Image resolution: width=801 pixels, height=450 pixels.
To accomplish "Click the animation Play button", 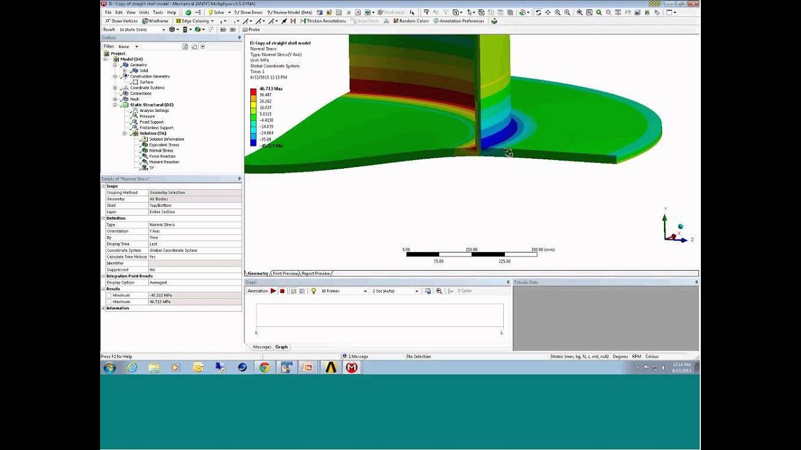I will (273, 291).
